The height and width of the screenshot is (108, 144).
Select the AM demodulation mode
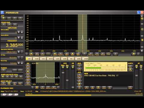pyautogui.click(x=29, y=59)
